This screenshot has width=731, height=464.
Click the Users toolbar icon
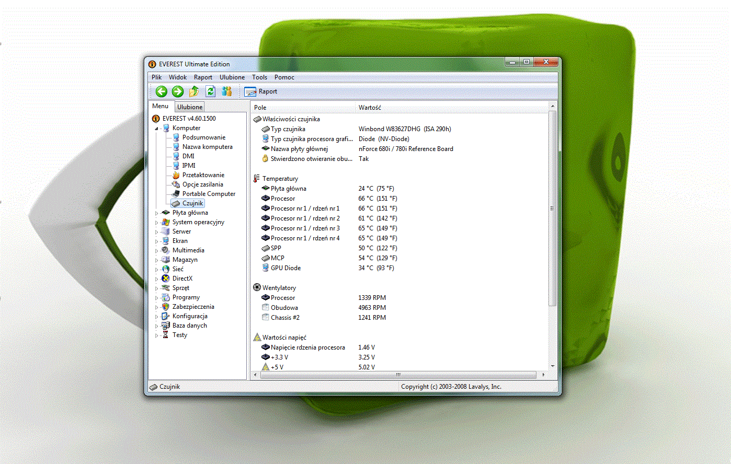pyautogui.click(x=226, y=91)
